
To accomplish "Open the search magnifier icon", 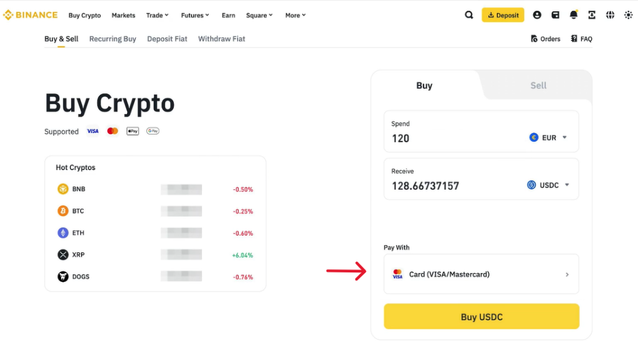I will click(469, 15).
